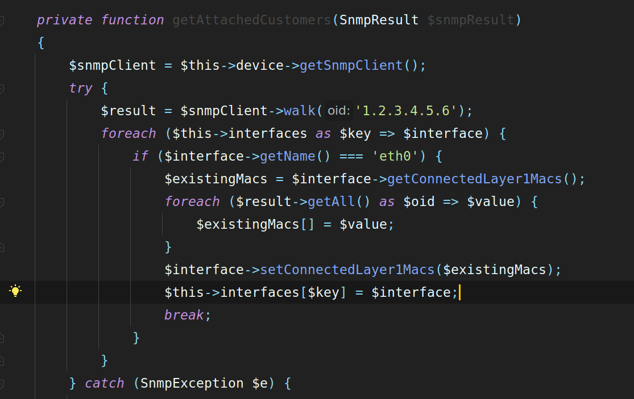Click the '1.2.3.4.5.6' string literal
The height and width of the screenshot is (399, 634).
coord(406,111)
